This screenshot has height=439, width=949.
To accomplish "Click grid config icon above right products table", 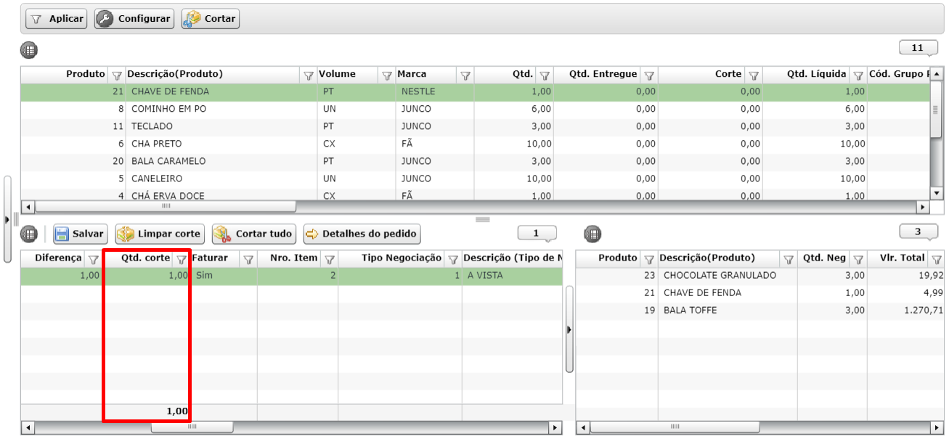I will coord(592,234).
